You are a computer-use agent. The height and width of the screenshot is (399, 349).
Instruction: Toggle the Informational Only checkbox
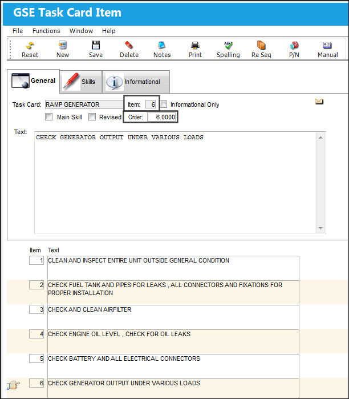164,104
